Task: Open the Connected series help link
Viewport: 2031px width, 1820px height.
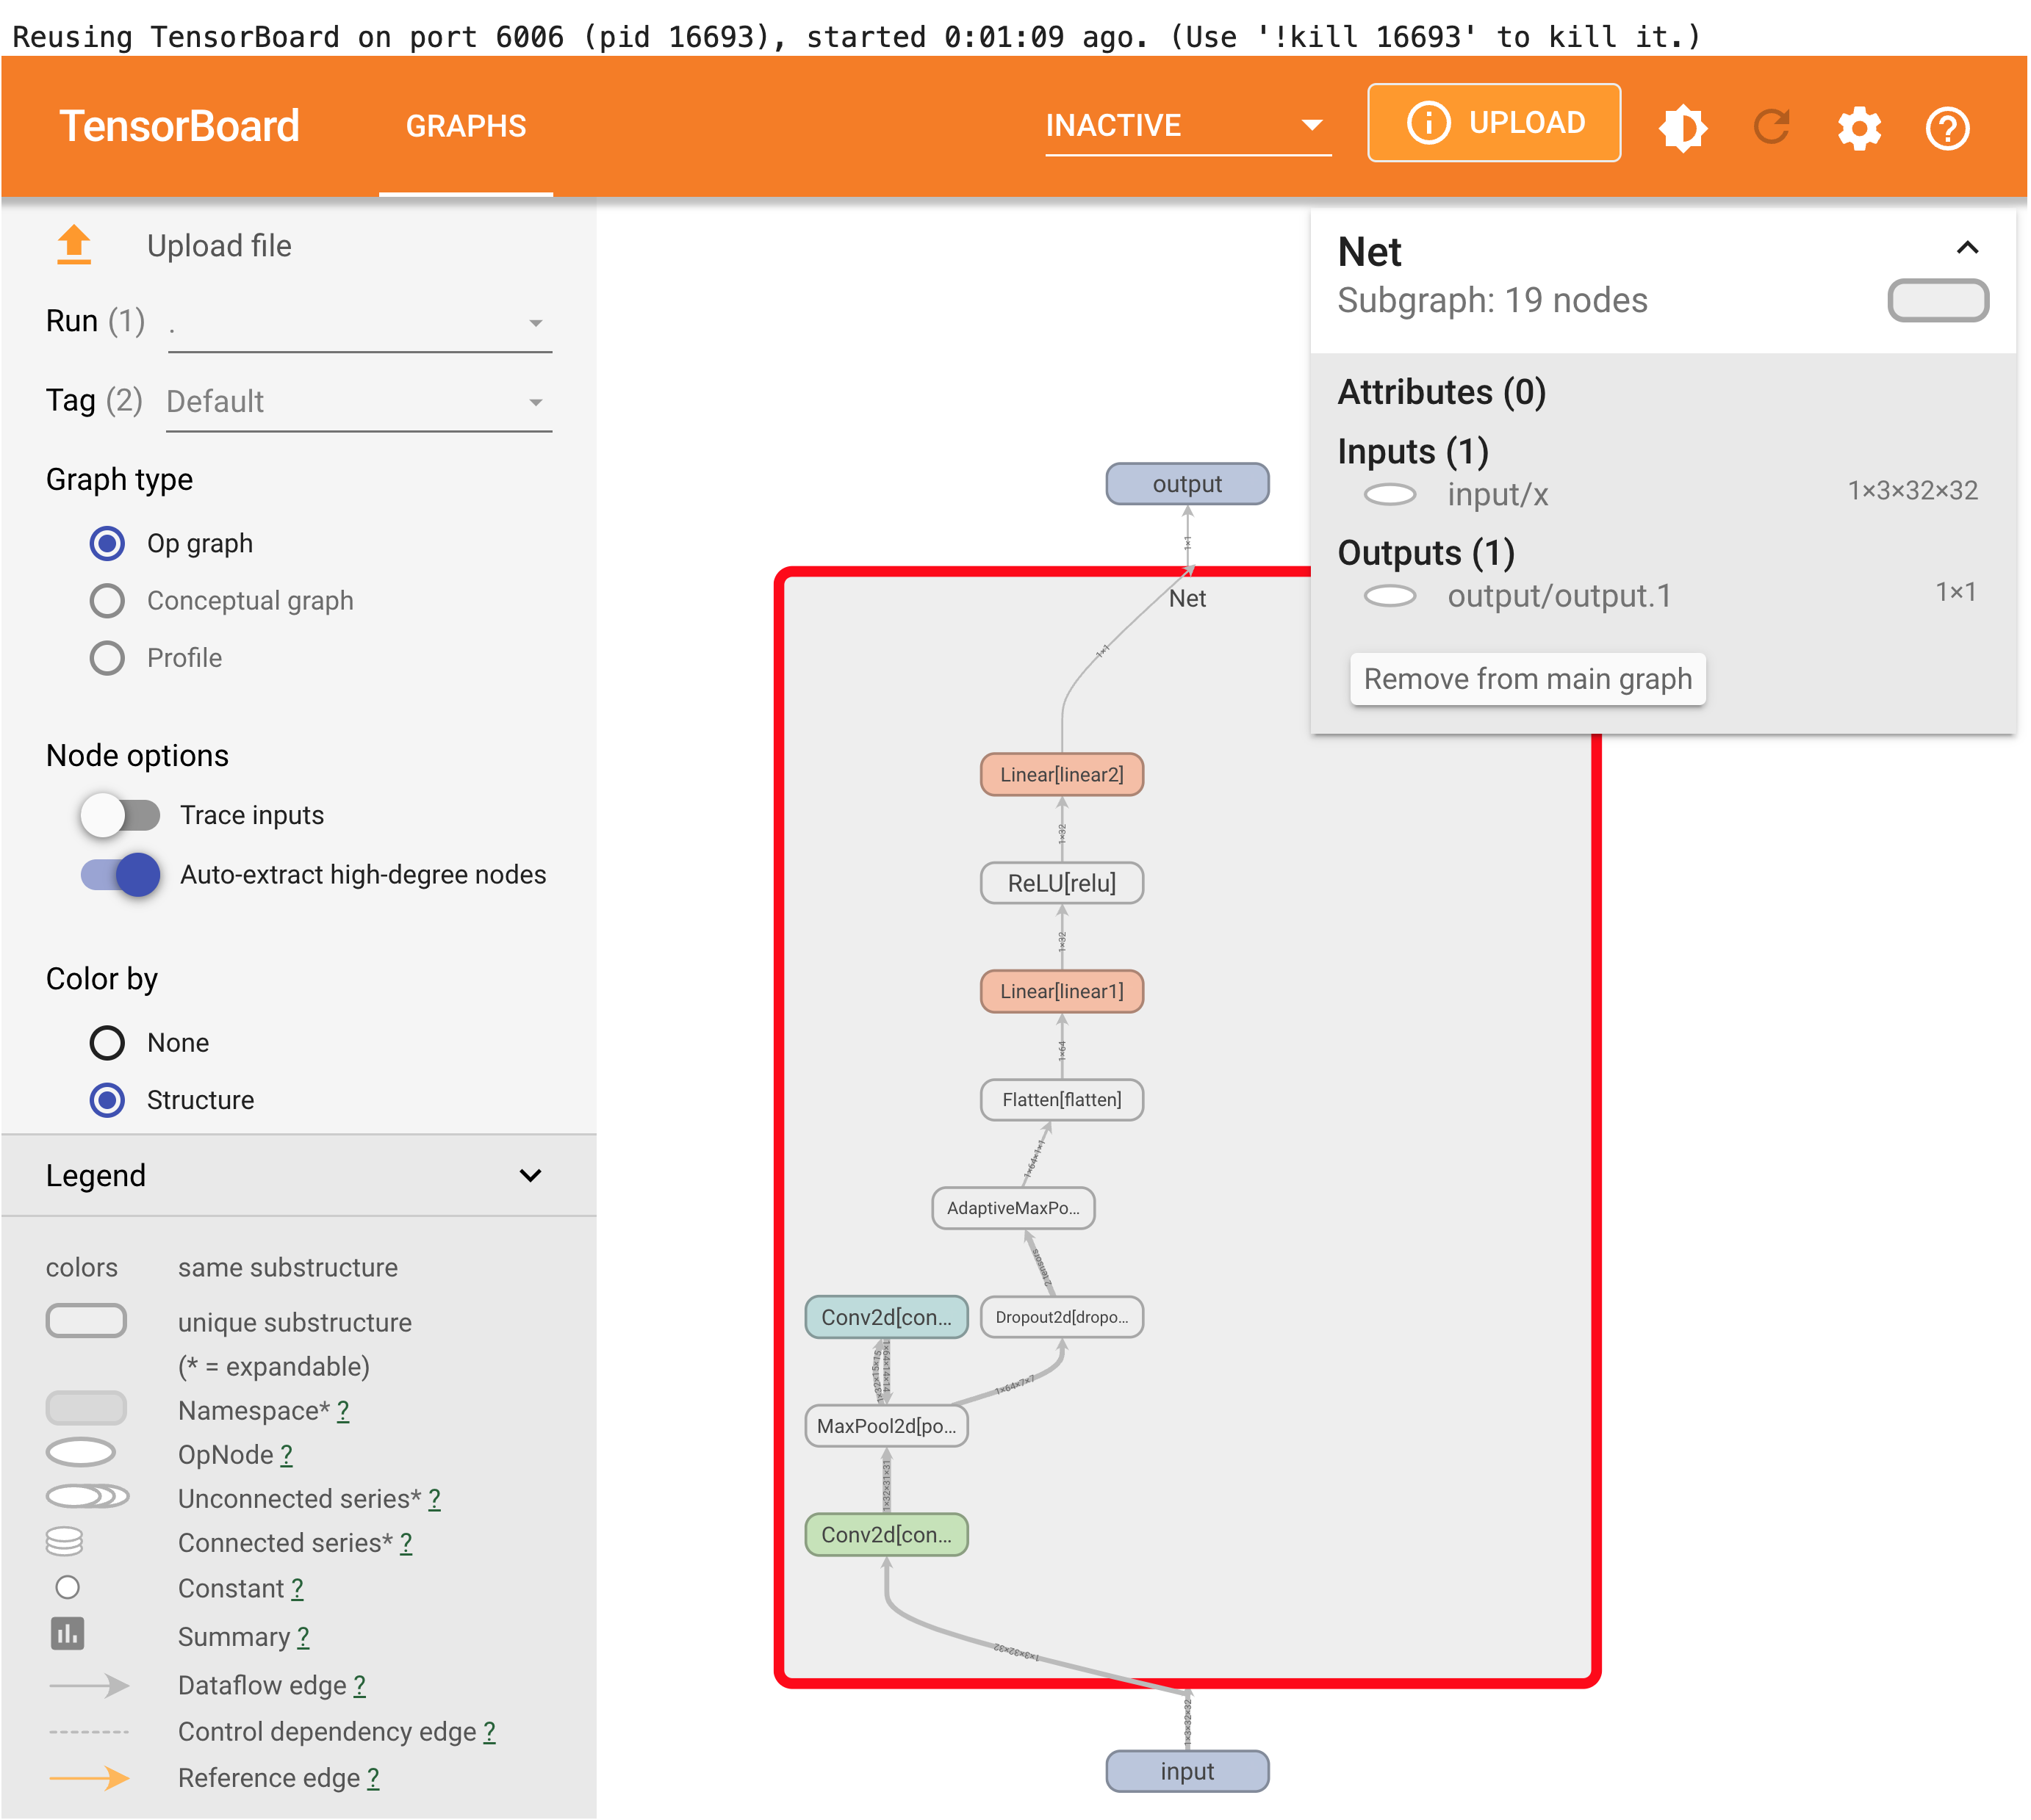Action: point(406,1542)
